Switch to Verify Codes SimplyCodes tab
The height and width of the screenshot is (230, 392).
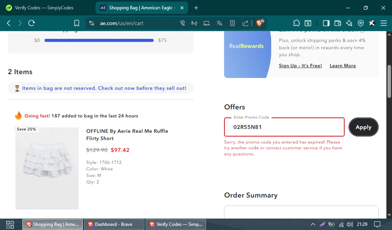tap(44, 8)
